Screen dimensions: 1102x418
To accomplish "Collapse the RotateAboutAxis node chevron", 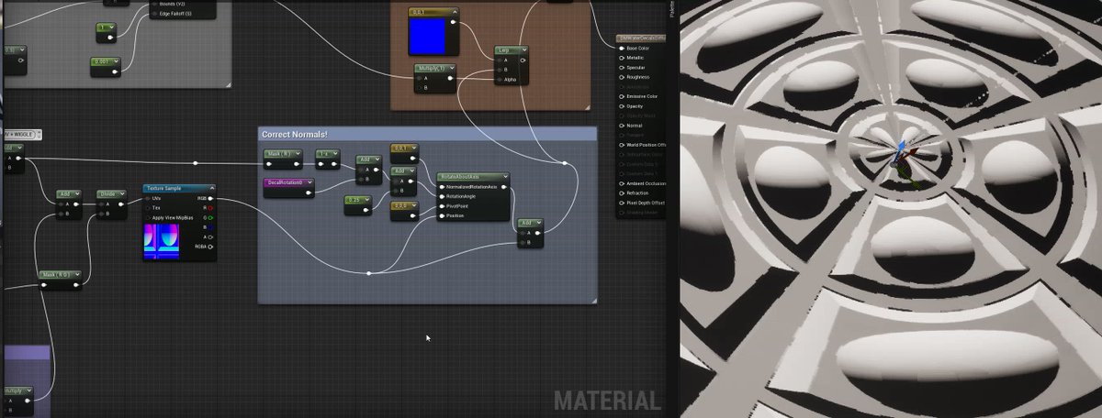I will click(x=503, y=177).
